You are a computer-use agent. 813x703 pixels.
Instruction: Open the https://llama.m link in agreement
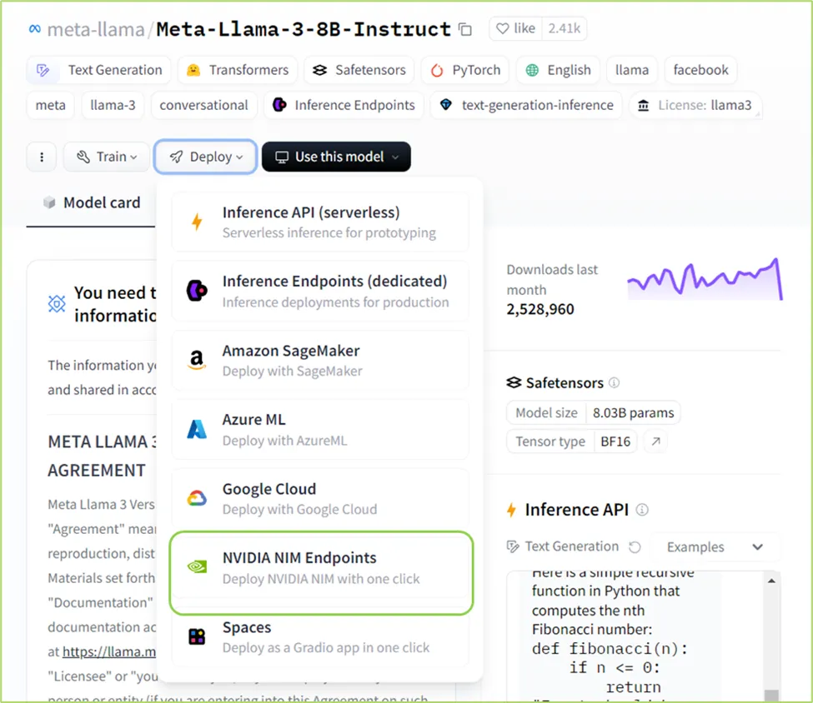(109, 651)
